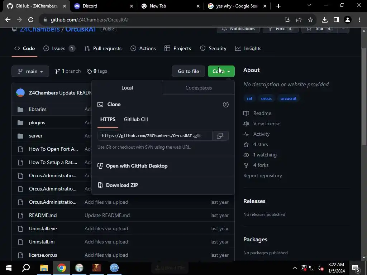367x275 pixels.
Task: View the 1 watching link
Action: point(260,155)
